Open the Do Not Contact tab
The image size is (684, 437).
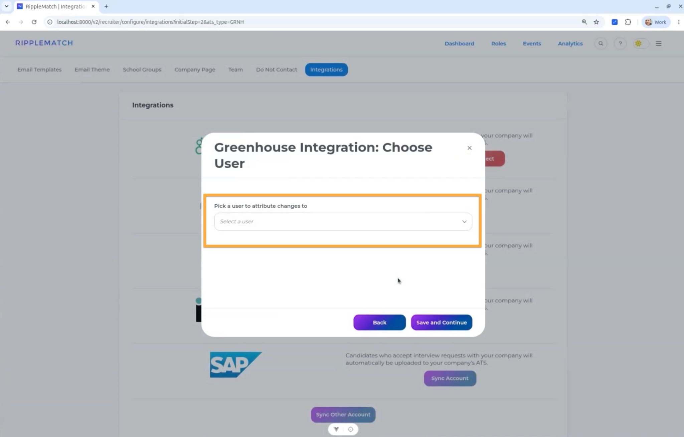[276, 70]
